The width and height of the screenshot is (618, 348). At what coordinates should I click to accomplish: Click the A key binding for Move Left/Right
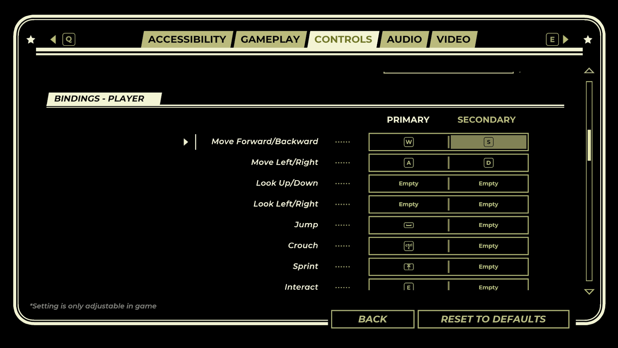click(x=408, y=163)
